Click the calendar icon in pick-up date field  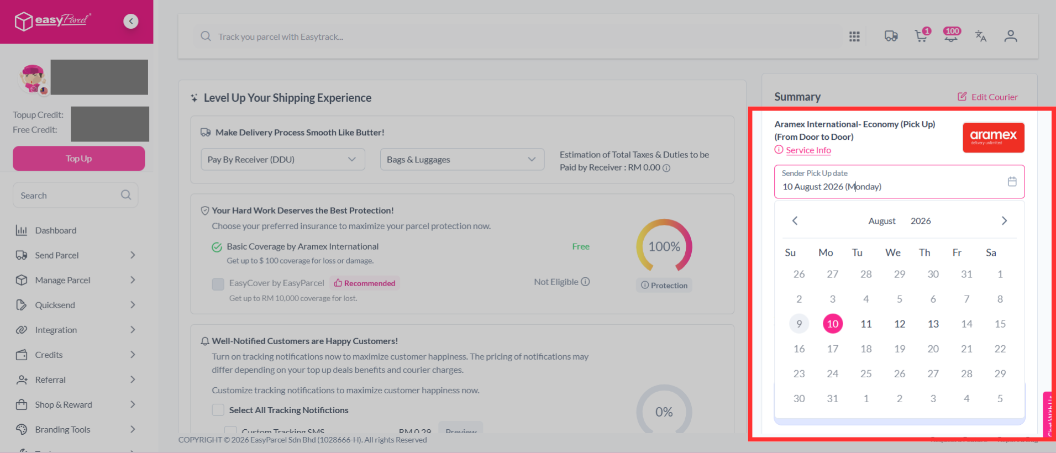[1012, 181]
